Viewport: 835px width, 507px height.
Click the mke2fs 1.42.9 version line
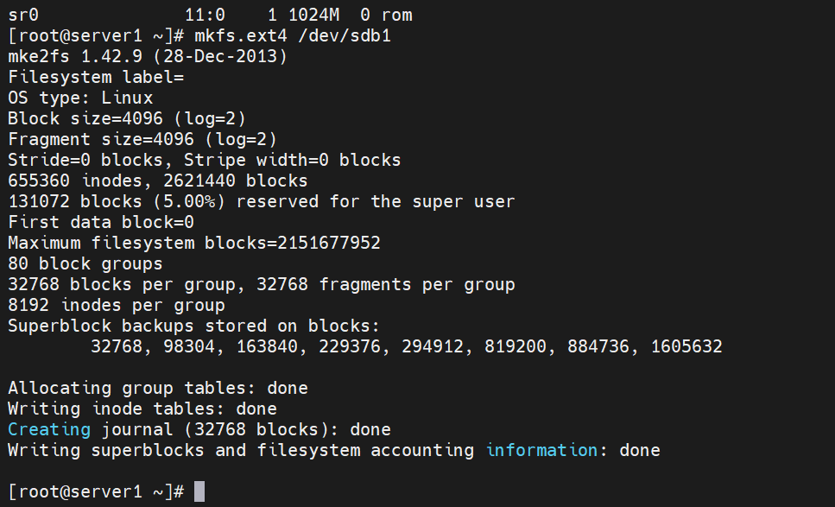[x=148, y=56]
